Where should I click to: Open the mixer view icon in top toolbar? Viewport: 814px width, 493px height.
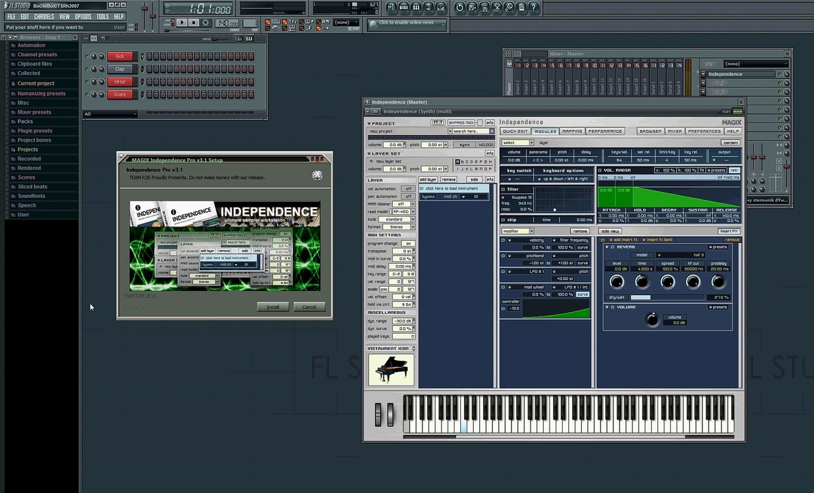441,8
